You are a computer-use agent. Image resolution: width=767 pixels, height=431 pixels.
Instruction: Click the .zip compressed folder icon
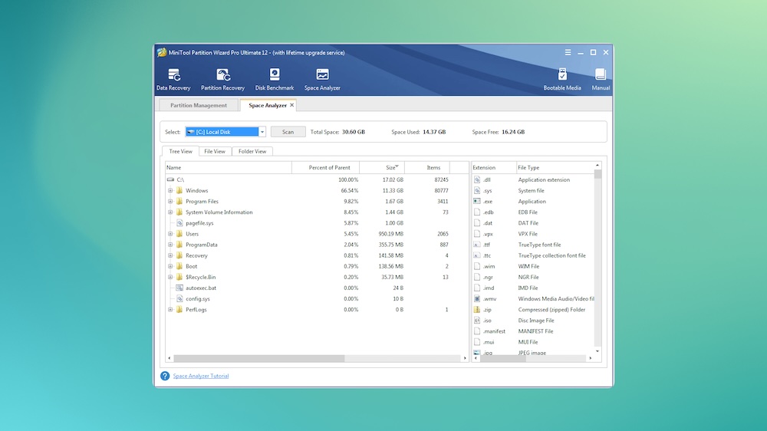(477, 309)
